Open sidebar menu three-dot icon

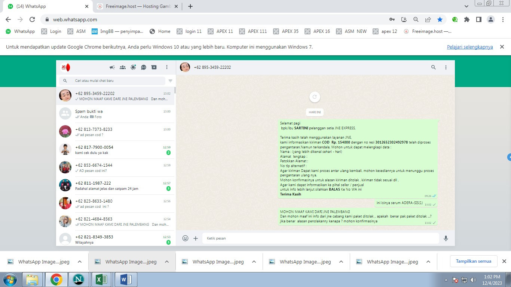pos(167,67)
